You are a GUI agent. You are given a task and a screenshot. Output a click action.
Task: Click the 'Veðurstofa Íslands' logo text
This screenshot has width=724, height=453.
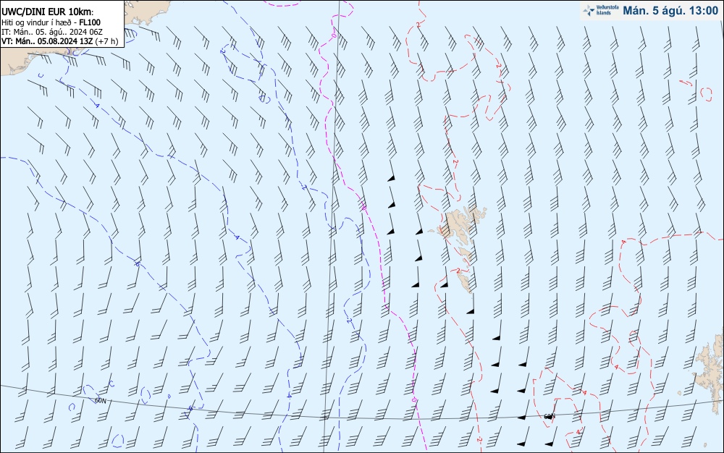(x=607, y=11)
